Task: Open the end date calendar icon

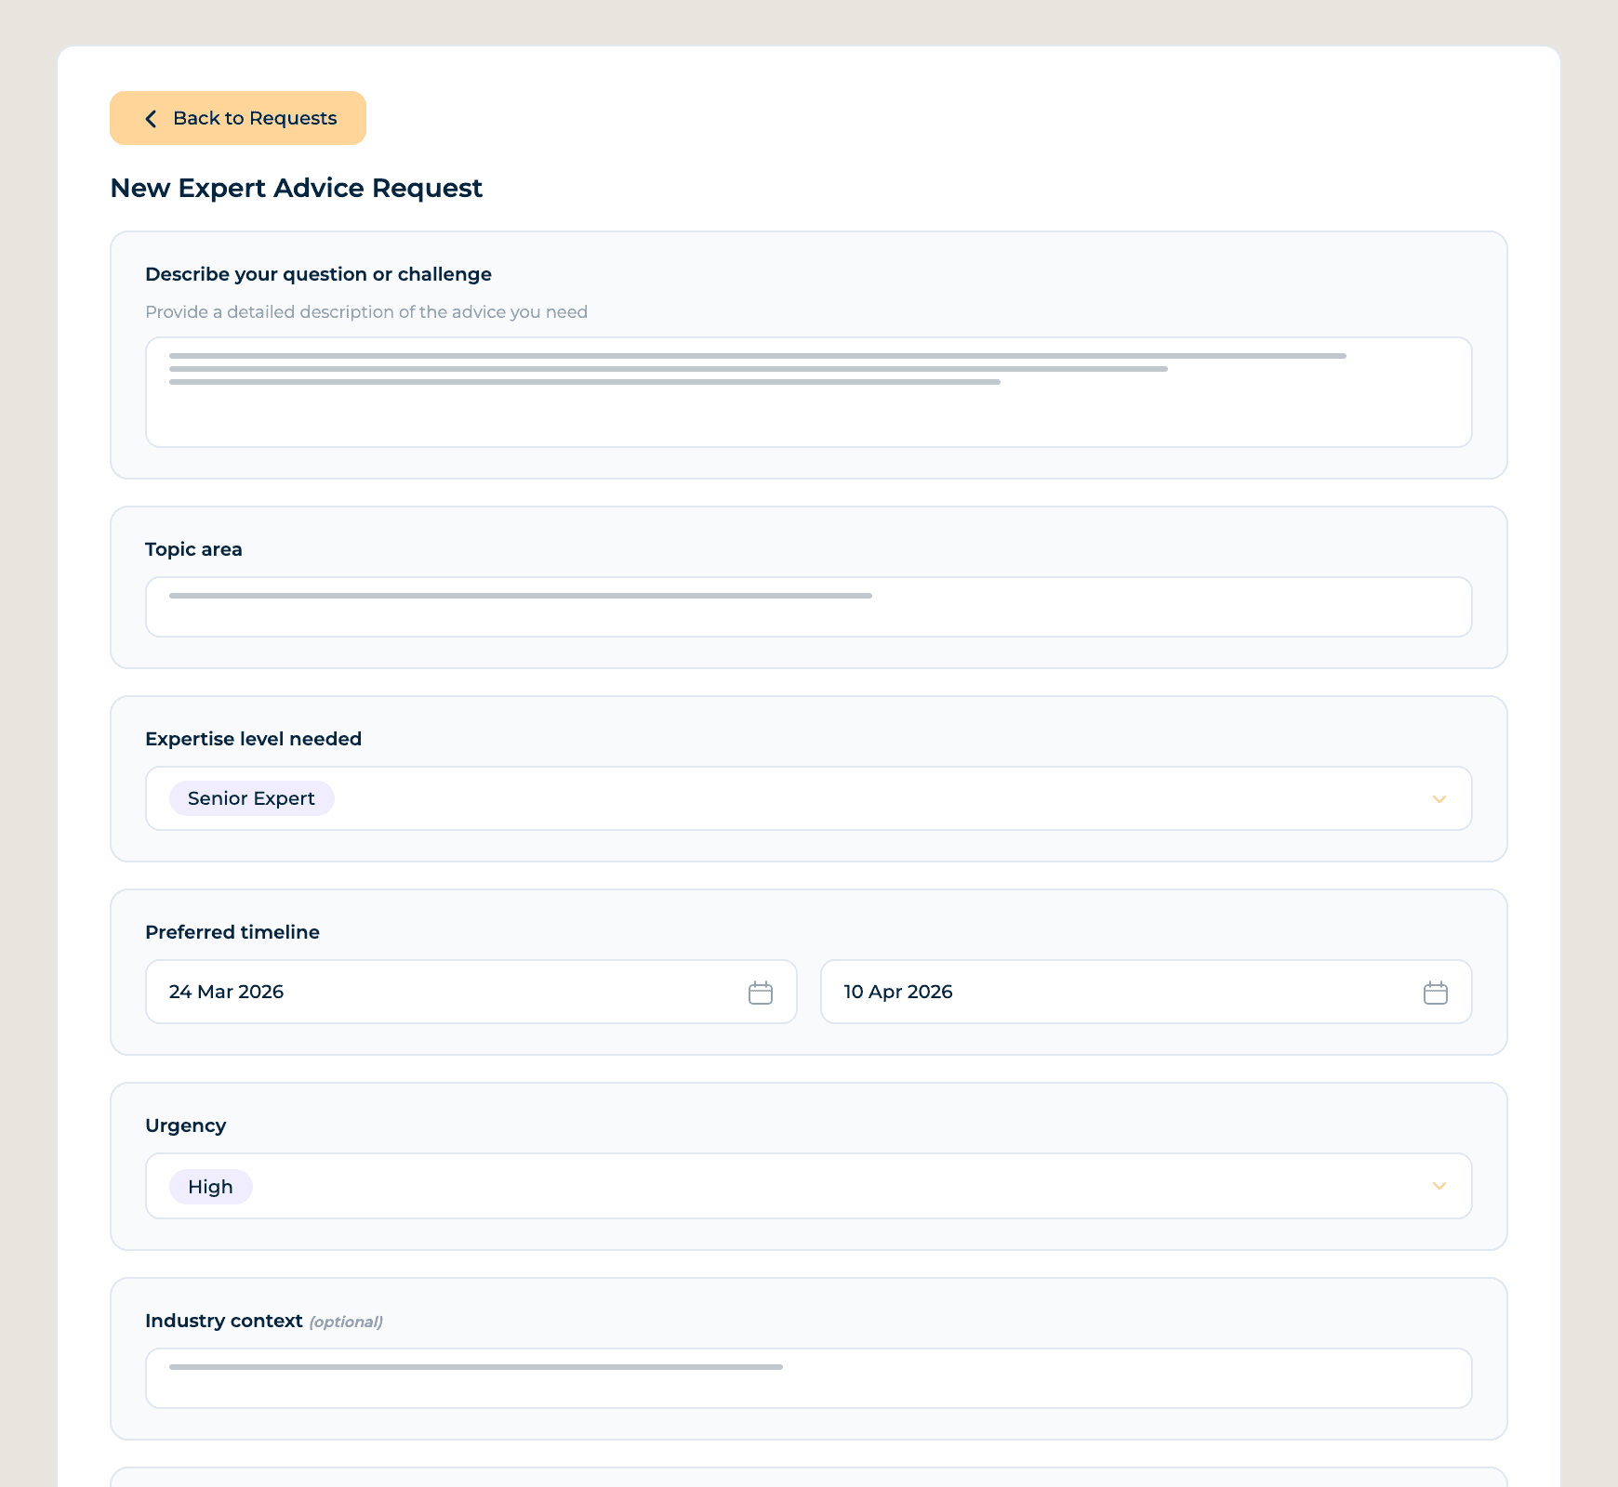Action: coord(1435,993)
